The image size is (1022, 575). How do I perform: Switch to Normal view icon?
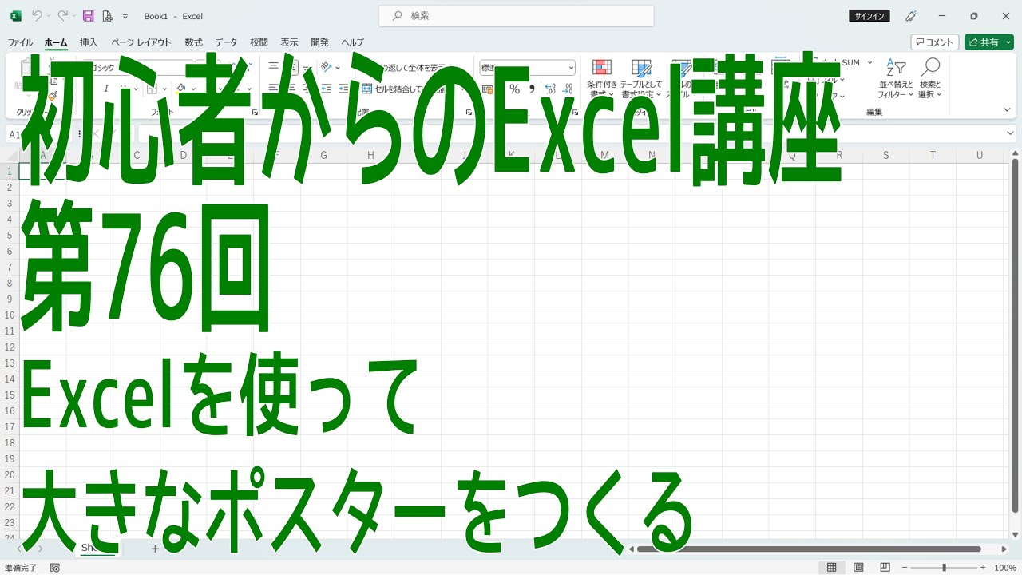click(x=831, y=568)
